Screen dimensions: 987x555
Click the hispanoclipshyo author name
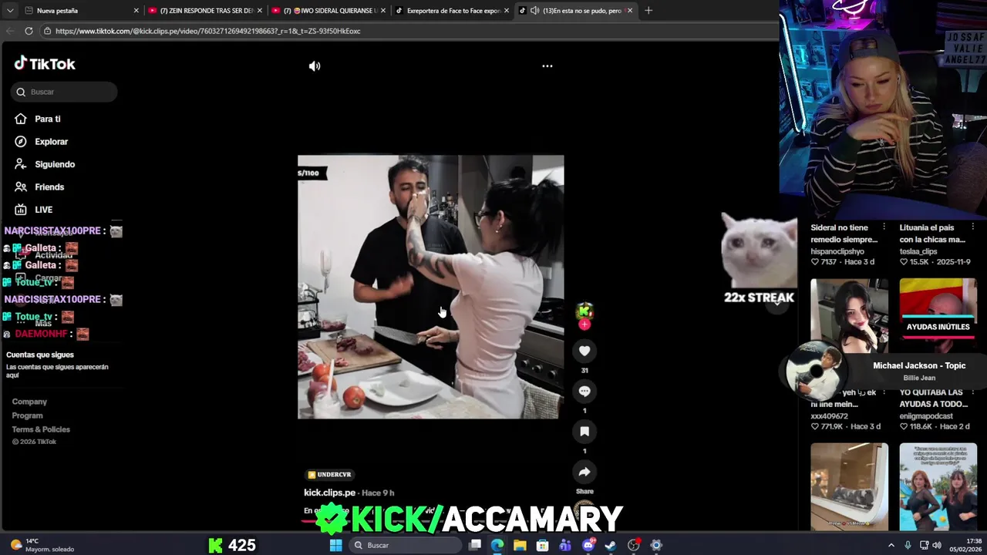pos(837,251)
